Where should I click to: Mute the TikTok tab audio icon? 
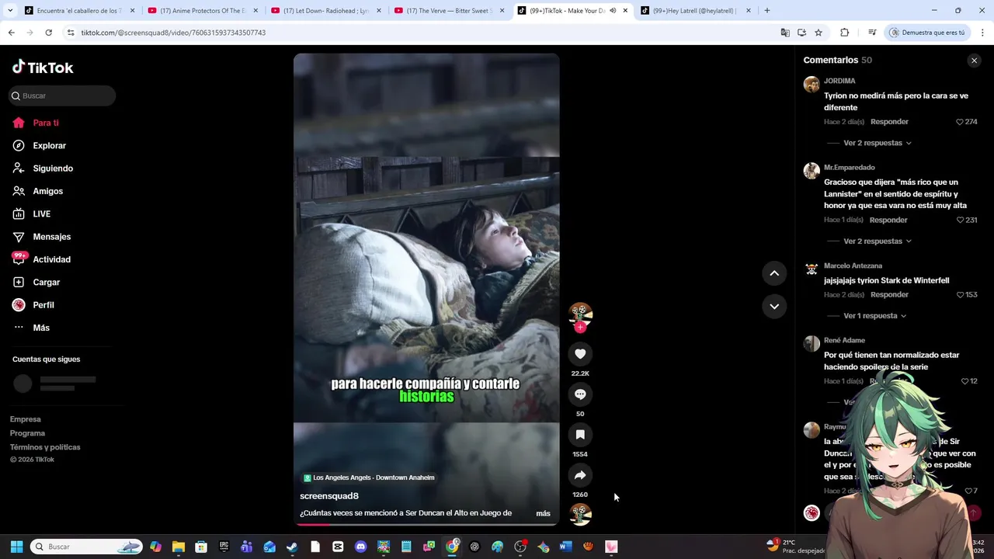coord(613,11)
